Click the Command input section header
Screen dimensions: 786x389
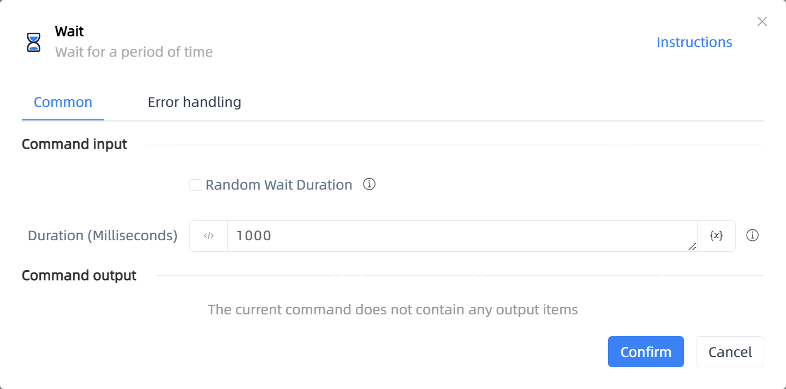click(74, 144)
